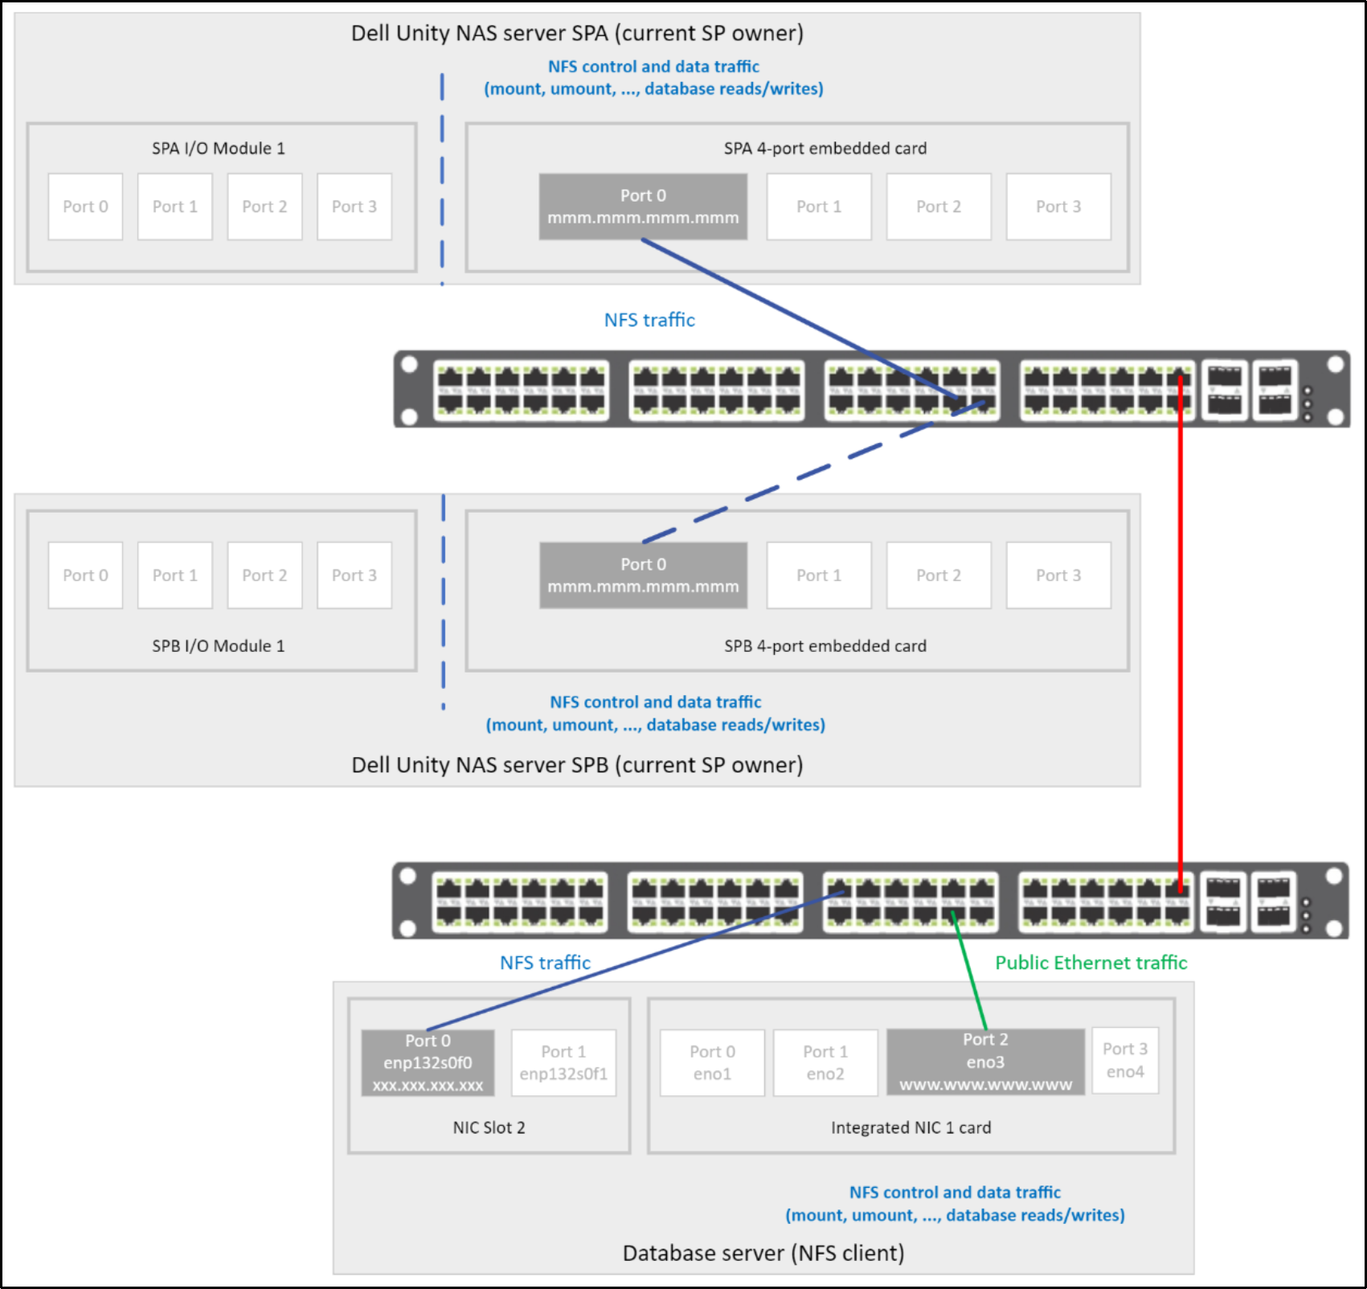Click Port 0 in SPB I/O Module 1
Viewport: 1367px width, 1289px height.
click(85, 575)
